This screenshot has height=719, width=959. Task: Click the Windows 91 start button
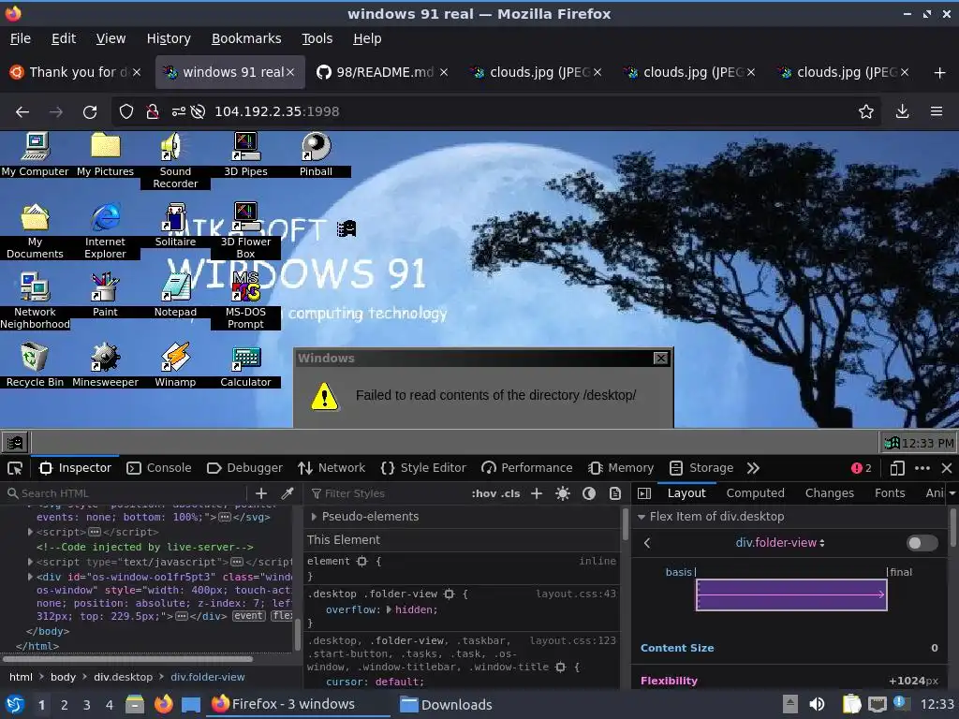point(15,442)
